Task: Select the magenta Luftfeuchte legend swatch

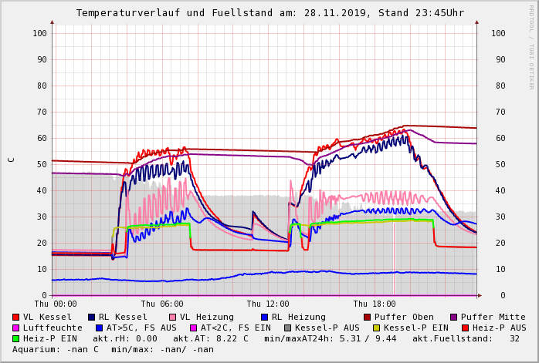Action: (x=16, y=328)
